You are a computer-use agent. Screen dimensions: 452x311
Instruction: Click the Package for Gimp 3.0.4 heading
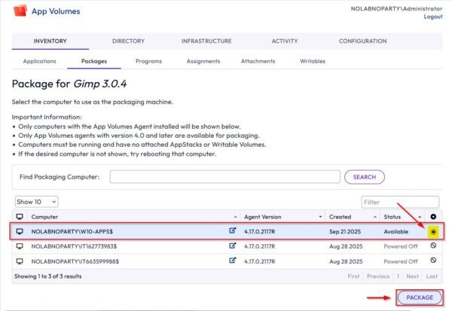pos(69,84)
